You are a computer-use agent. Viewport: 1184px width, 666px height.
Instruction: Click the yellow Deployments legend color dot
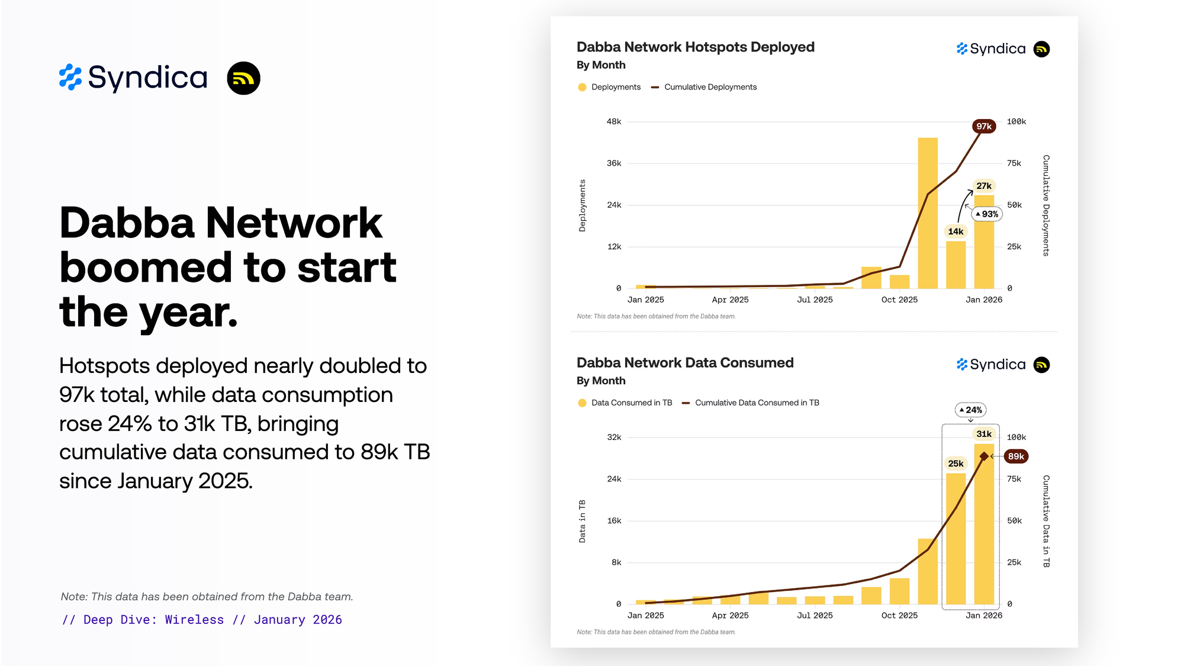582,87
